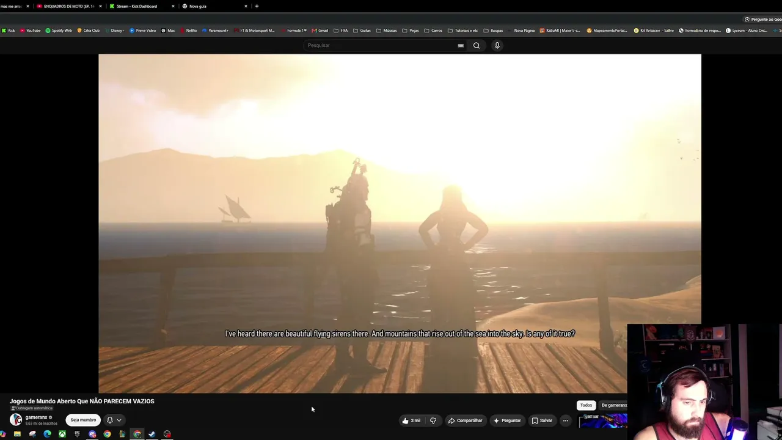Close the Nova guia tab
This screenshot has width=782, height=440.
coord(246,6)
